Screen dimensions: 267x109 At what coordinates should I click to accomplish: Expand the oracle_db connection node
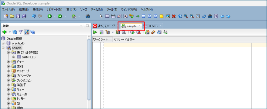(3, 43)
